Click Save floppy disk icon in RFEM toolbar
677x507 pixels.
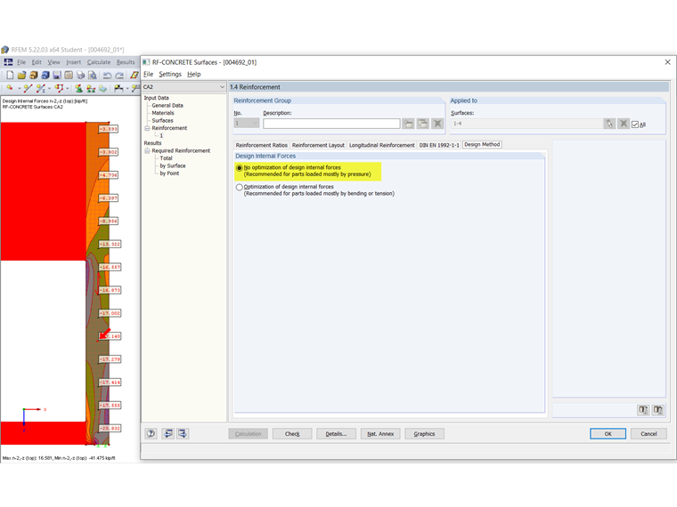click(x=57, y=75)
